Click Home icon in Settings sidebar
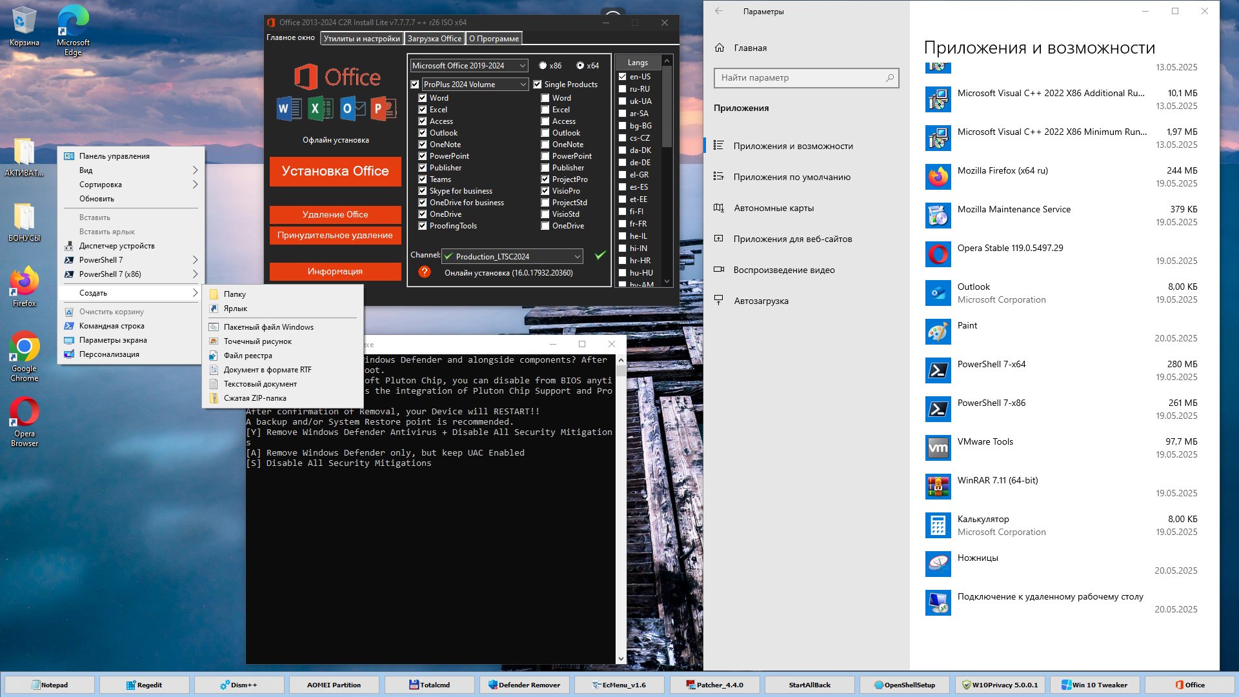This screenshot has width=1239, height=697. 720,48
